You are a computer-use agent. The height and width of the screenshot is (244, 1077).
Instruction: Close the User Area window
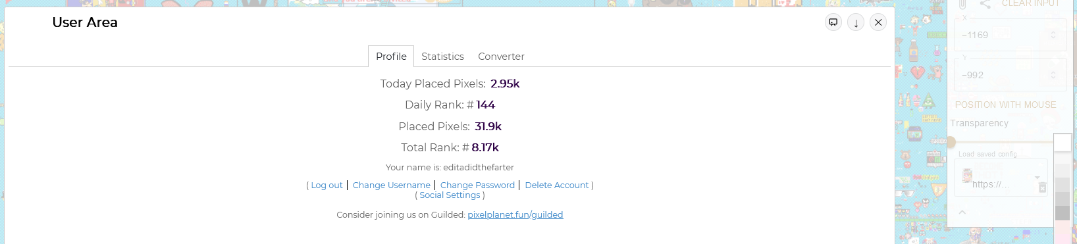878,22
